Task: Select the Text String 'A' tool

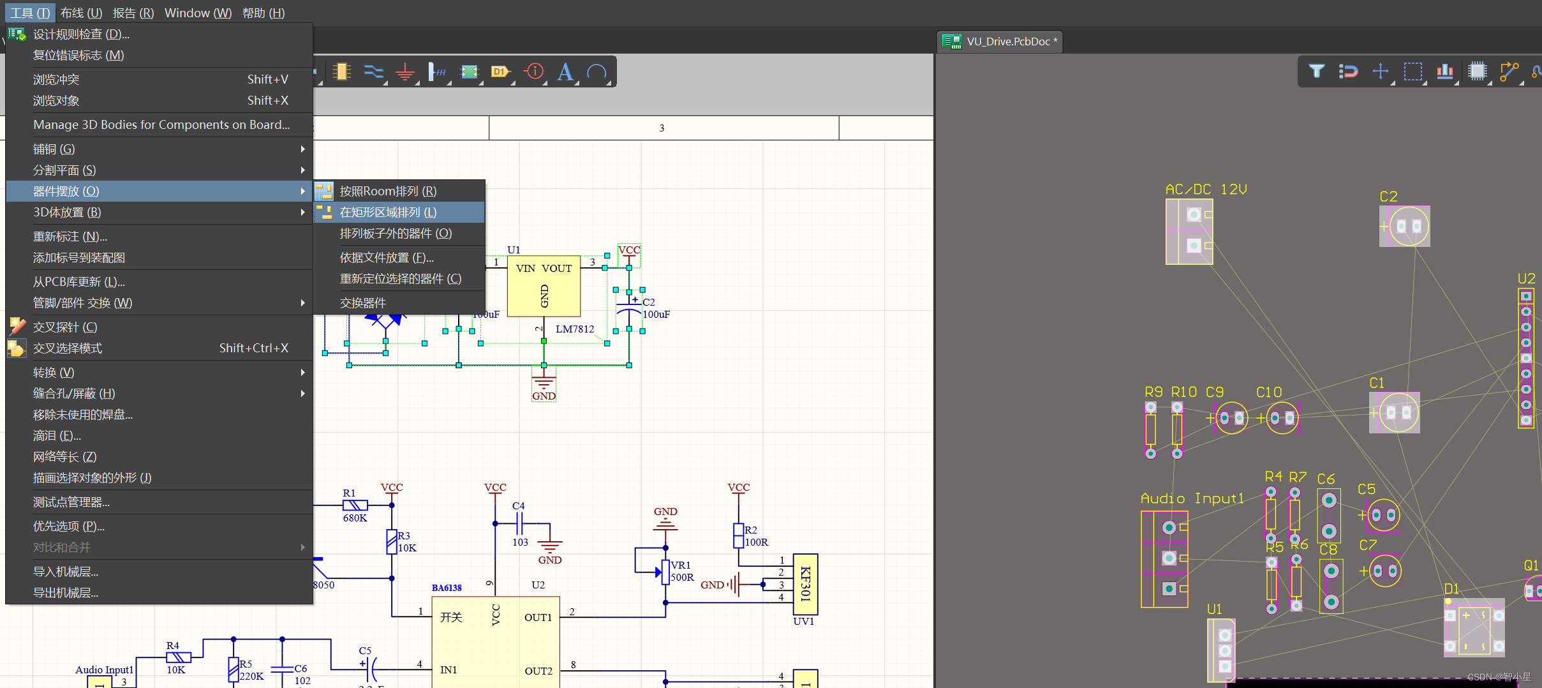Action: point(565,71)
